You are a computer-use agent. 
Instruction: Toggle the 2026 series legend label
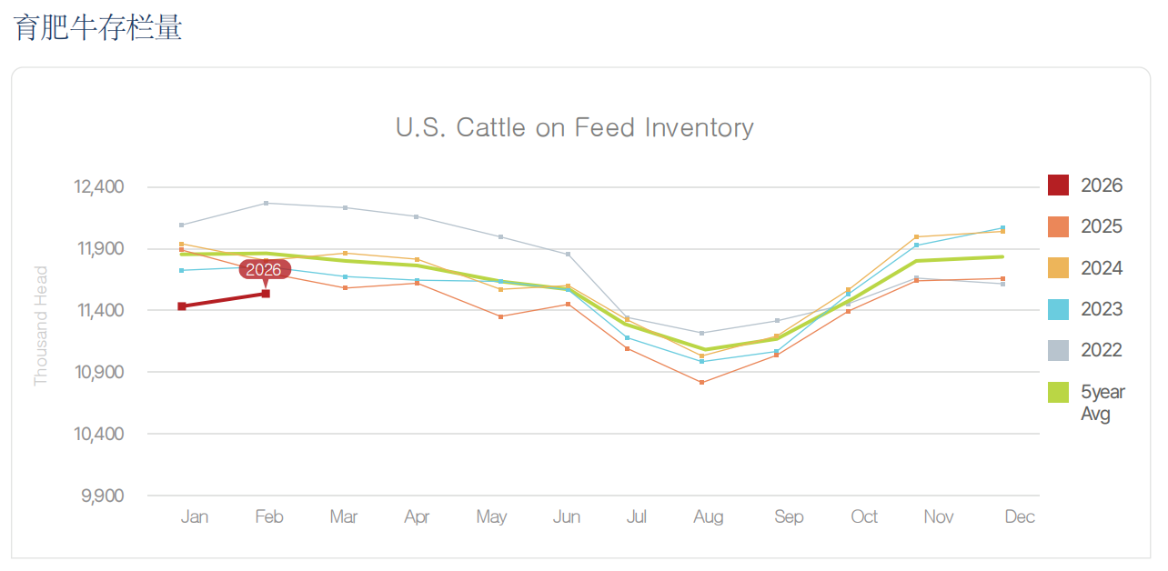(x=1102, y=185)
